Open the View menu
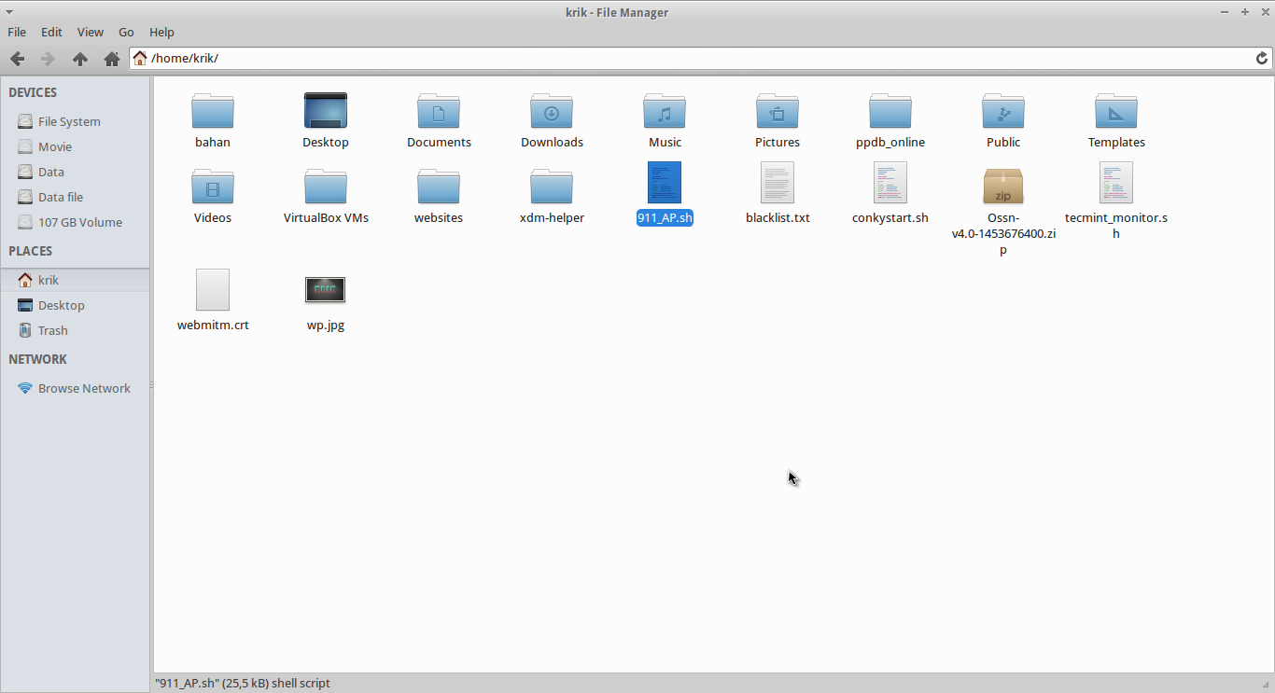Screen dimensions: 1275x693 click(x=90, y=31)
